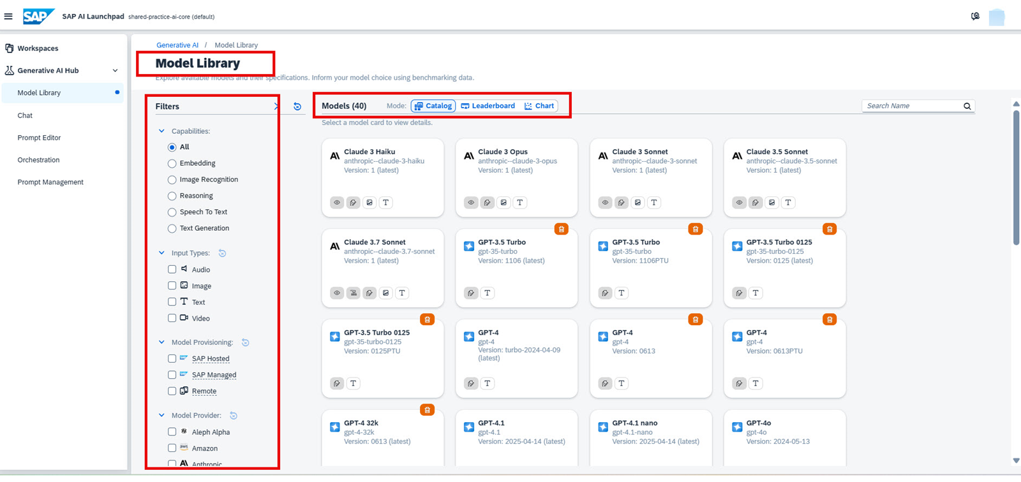This screenshot has width=1021, height=482.
Task: Click the Anthropic logo on Claude 3 Opus card
Action: pos(469,156)
